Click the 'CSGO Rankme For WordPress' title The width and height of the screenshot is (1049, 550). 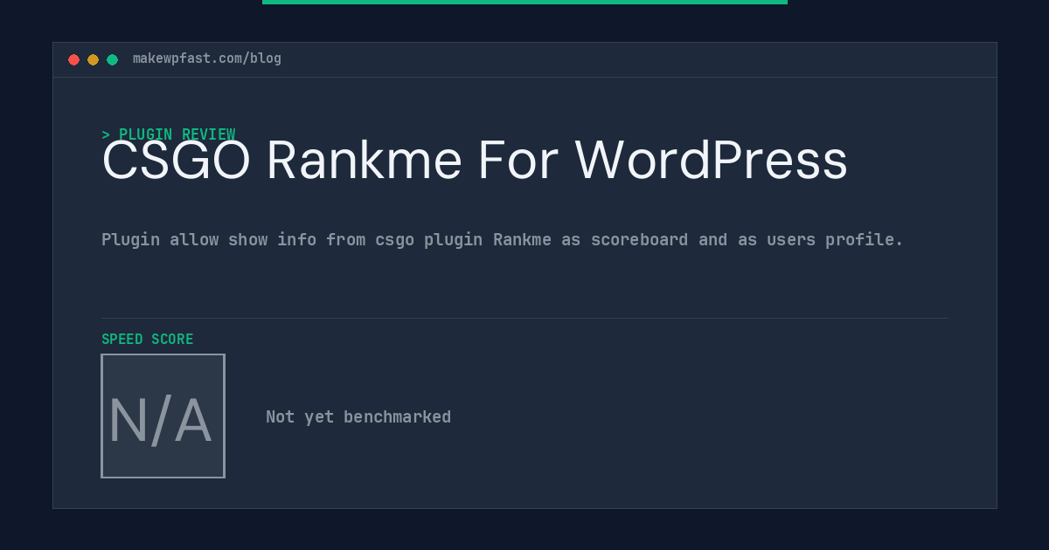tap(475, 161)
